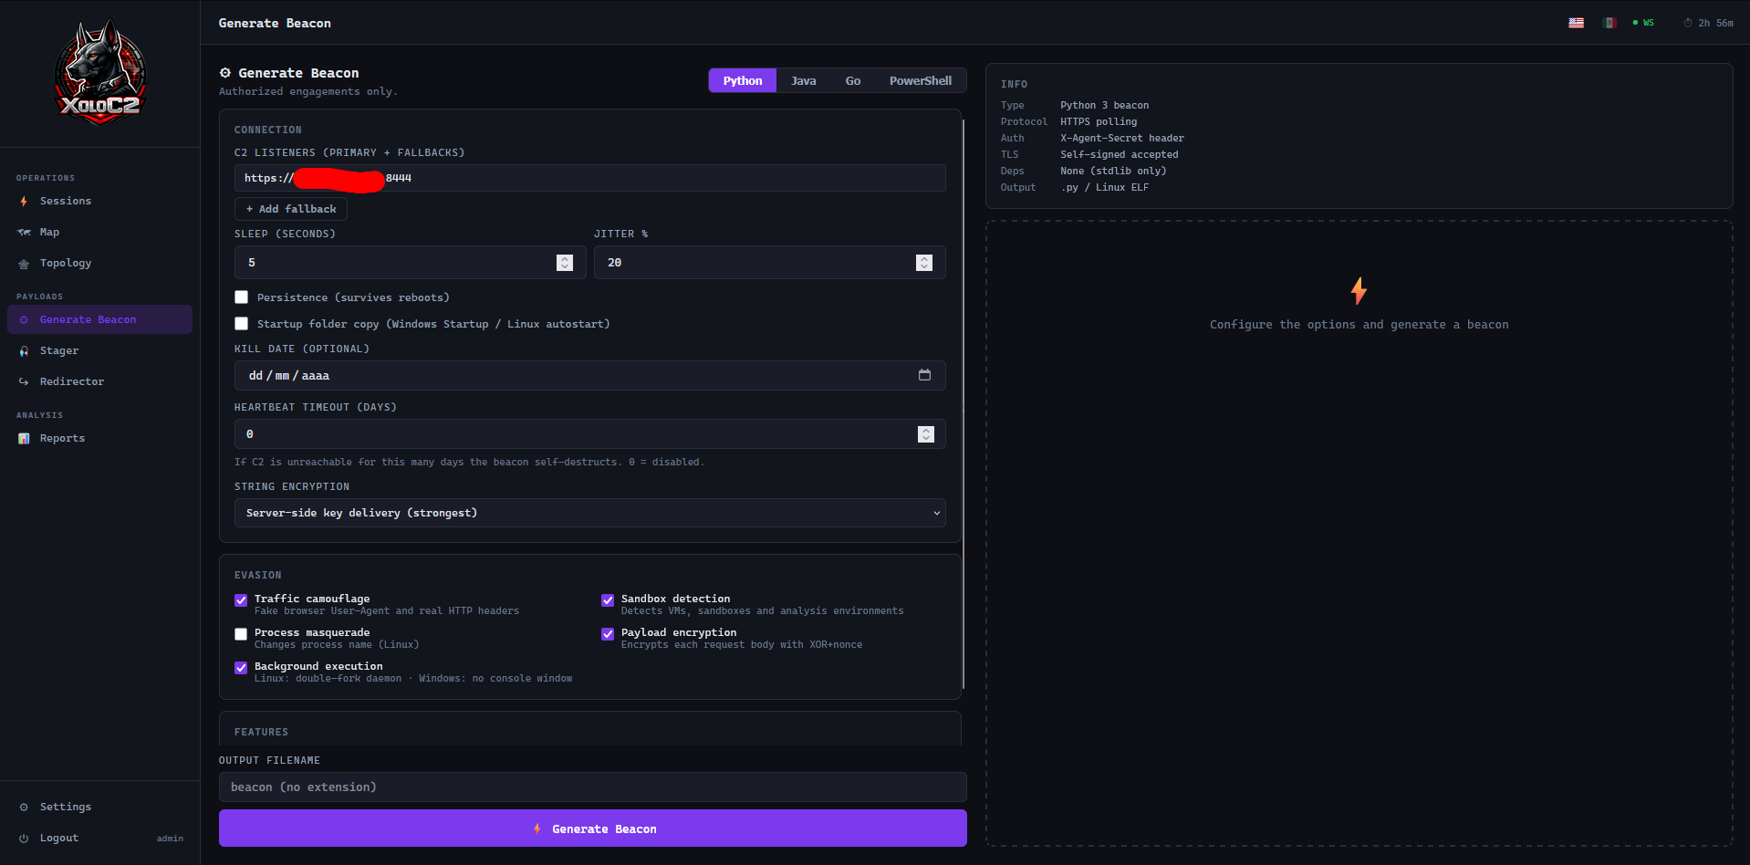Click the Generate Beacon gear icon
1750x865 pixels.
pyautogui.click(x=24, y=319)
